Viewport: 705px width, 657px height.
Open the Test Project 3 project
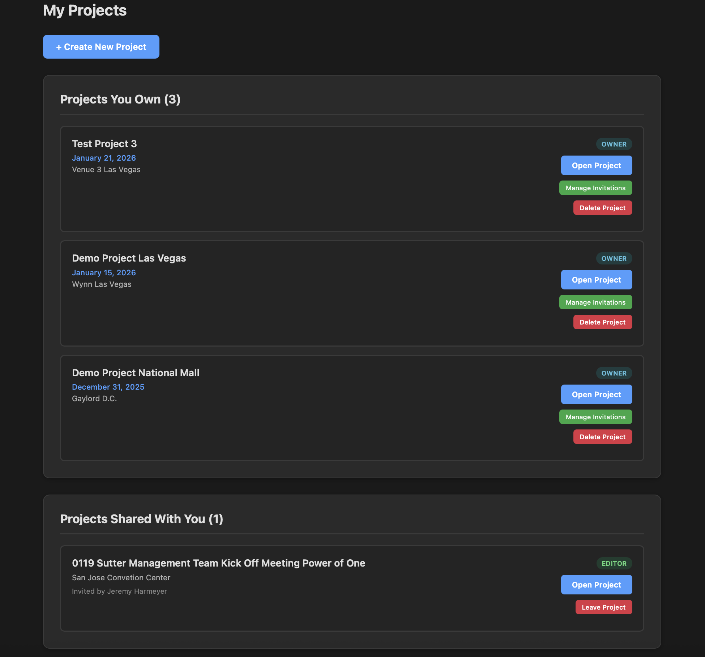(596, 165)
